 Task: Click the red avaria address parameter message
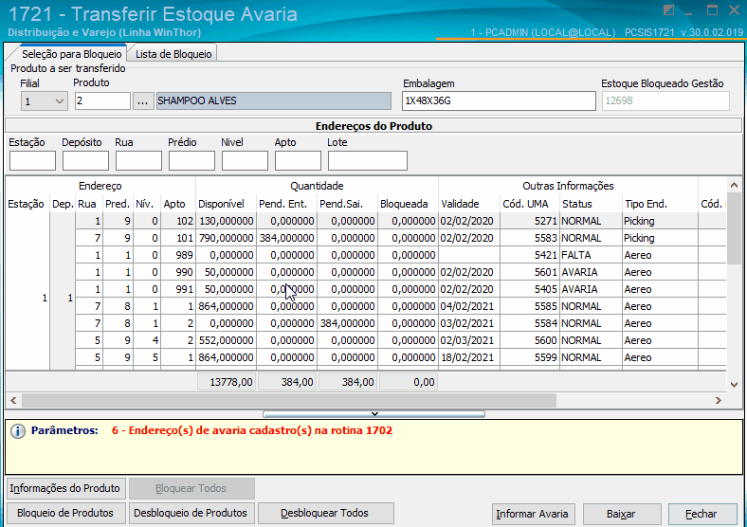(x=252, y=430)
